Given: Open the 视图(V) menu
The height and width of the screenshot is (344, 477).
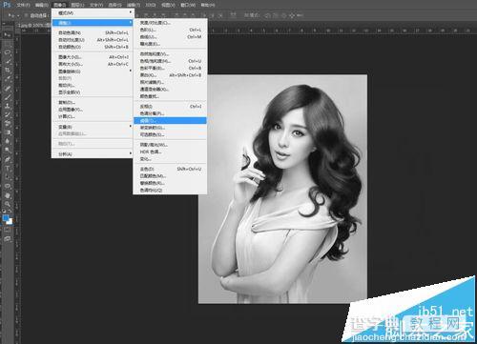Looking at the screenshot, I should [x=168, y=5].
